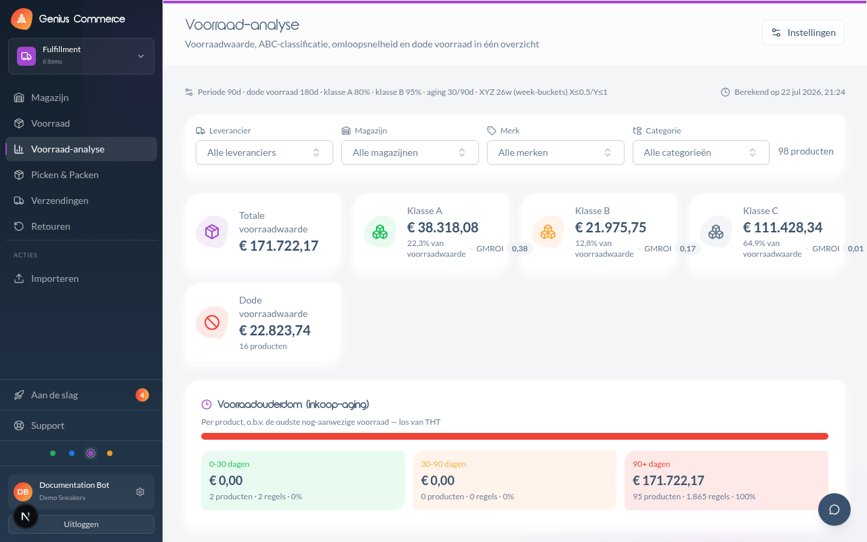Click the Genius Commerce logo icon
Image resolution: width=867 pixels, height=542 pixels.
coord(22,19)
